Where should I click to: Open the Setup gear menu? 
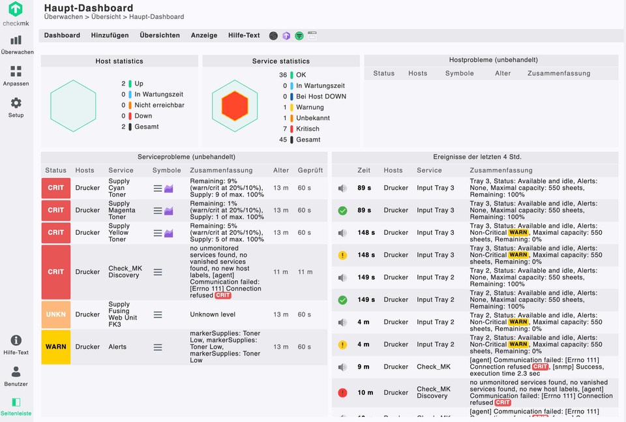[16, 107]
